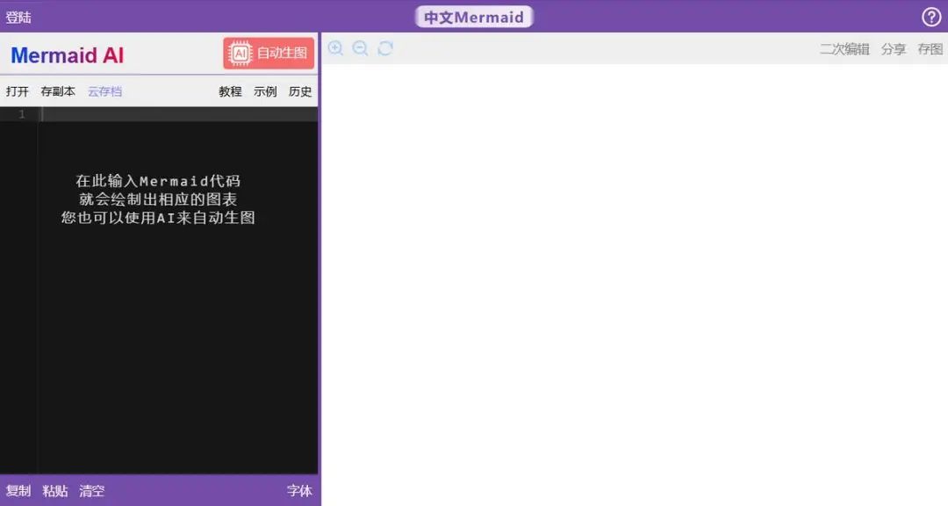
Task: Click the 中文Mermaid title badge
Action: pyautogui.click(x=474, y=17)
